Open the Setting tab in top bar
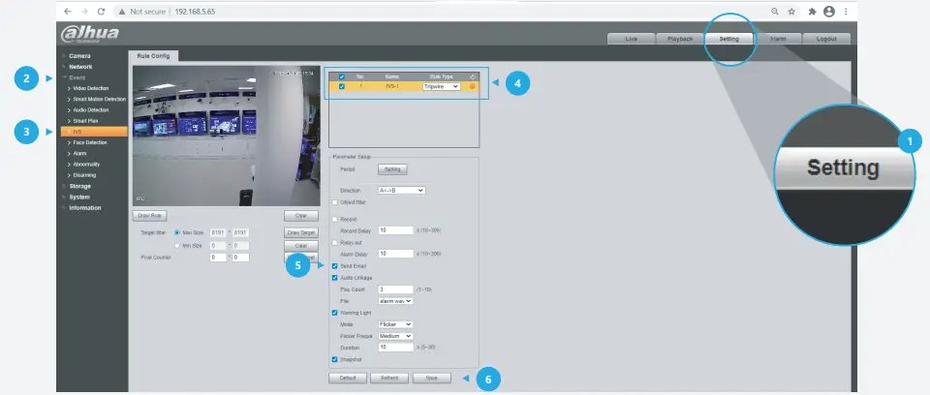This screenshot has height=395, width=930. 728,39
